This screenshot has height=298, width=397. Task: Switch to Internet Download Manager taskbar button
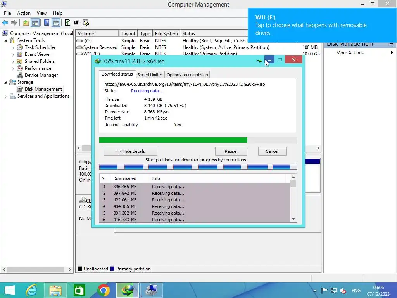point(127,290)
